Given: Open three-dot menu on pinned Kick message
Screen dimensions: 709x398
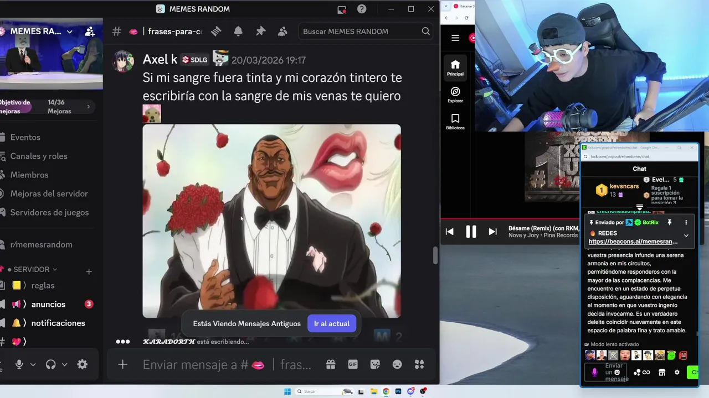Looking at the screenshot, I should pyautogui.click(x=686, y=222).
